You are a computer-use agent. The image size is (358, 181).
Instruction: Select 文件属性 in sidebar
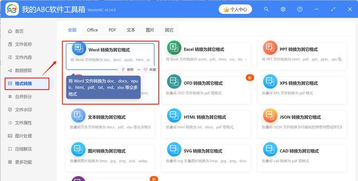tap(24, 123)
